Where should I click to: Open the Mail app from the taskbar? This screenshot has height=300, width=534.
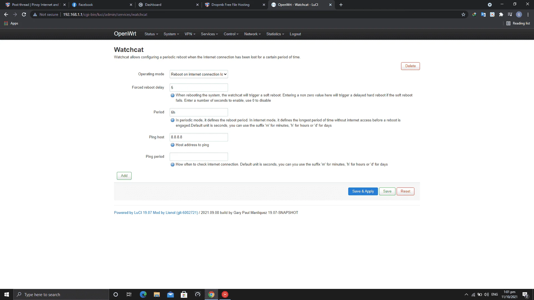tap(170, 294)
